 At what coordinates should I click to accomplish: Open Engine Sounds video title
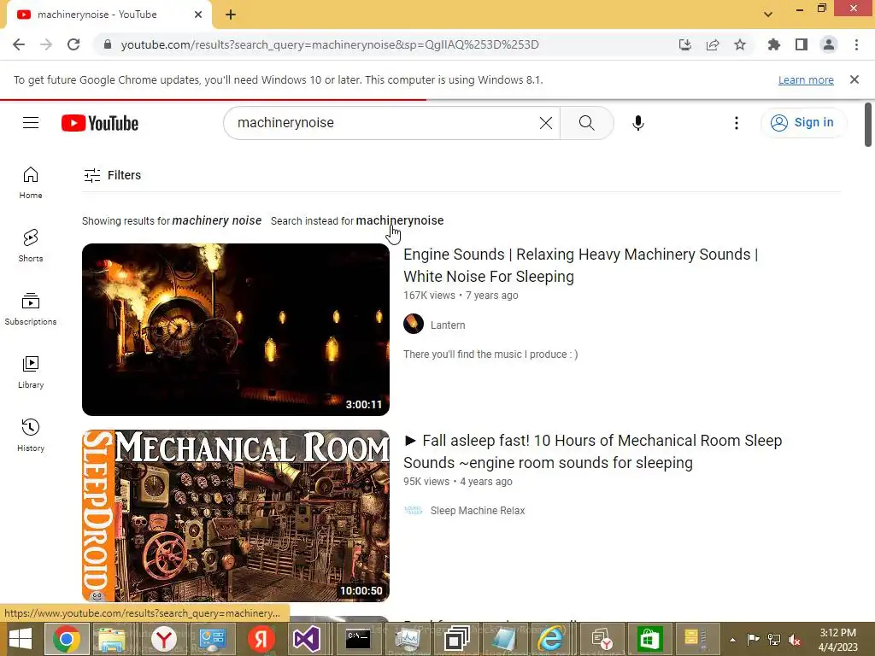pos(580,265)
